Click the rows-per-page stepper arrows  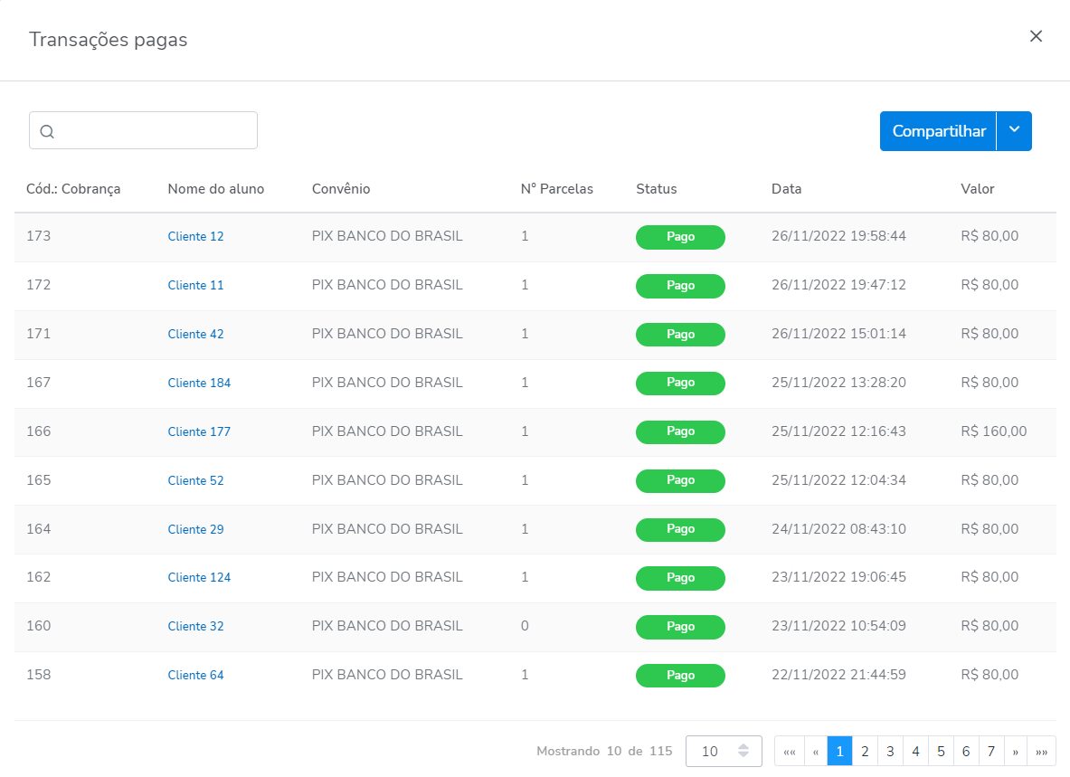(x=743, y=751)
